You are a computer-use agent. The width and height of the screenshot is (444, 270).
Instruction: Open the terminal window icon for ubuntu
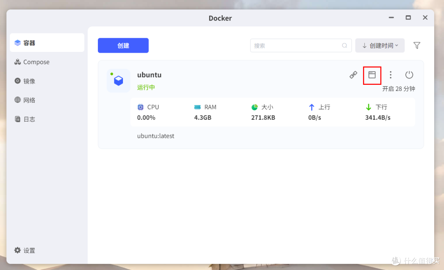372,75
